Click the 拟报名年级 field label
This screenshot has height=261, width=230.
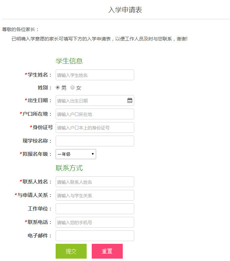point(36,154)
